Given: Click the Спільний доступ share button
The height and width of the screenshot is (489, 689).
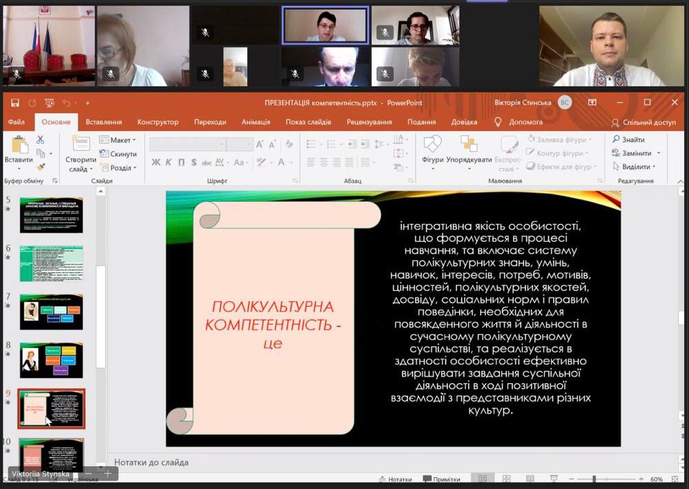Looking at the screenshot, I should point(644,122).
